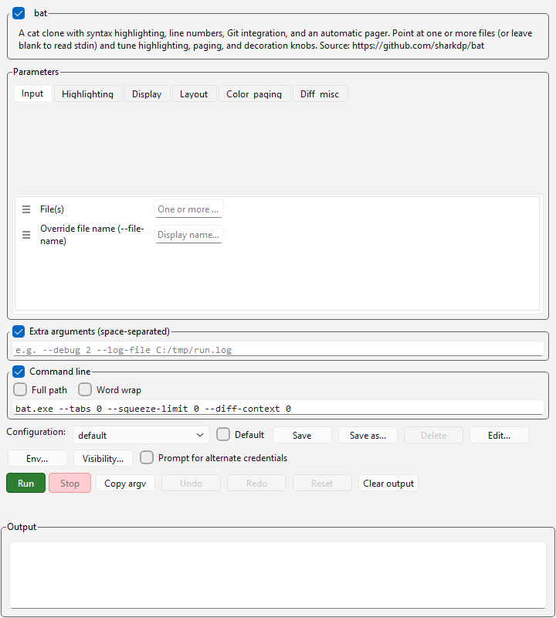Click the drag handle beside Override file name
This screenshot has height=618, width=556.
[x=26, y=235]
